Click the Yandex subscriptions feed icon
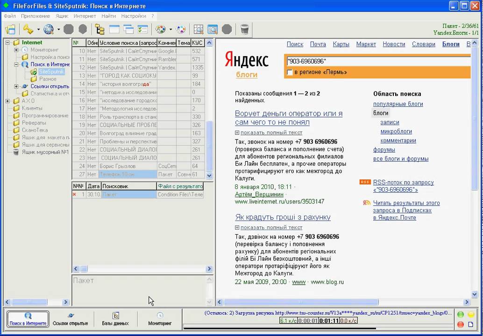 coord(367,203)
